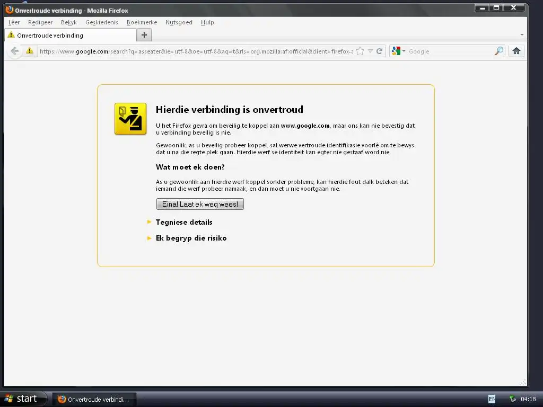Go to the home page icon
This screenshot has width=543, height=407.
[x=516, y=51]
